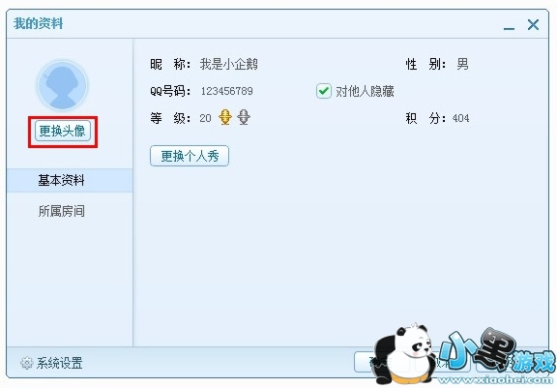Click the 积分 value 404
The width and height of the screenshot is (557, 388).
click(460, 118)
